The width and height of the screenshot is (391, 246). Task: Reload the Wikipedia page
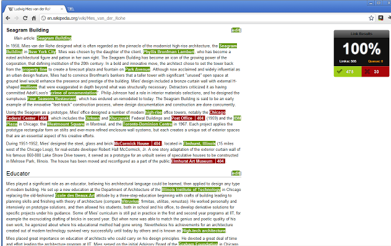click(25, 18)
